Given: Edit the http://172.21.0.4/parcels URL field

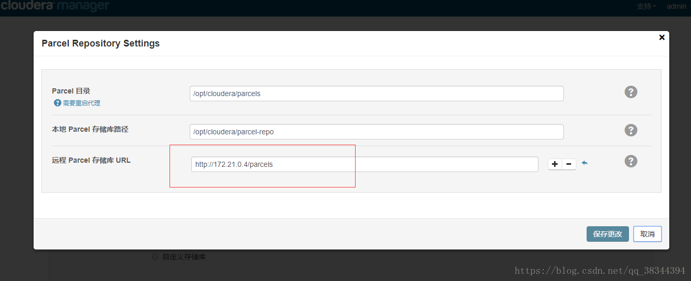Looking at the screenshot, I should click(365, 164).
